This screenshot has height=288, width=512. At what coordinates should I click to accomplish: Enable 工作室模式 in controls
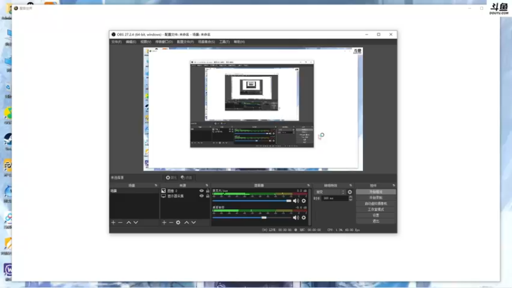pos(376,210)
